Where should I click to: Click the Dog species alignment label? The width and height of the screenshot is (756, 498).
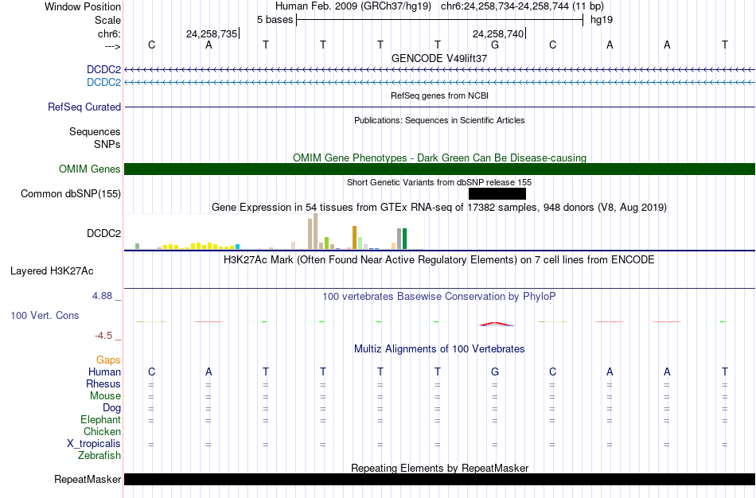(x=112, y=408)
